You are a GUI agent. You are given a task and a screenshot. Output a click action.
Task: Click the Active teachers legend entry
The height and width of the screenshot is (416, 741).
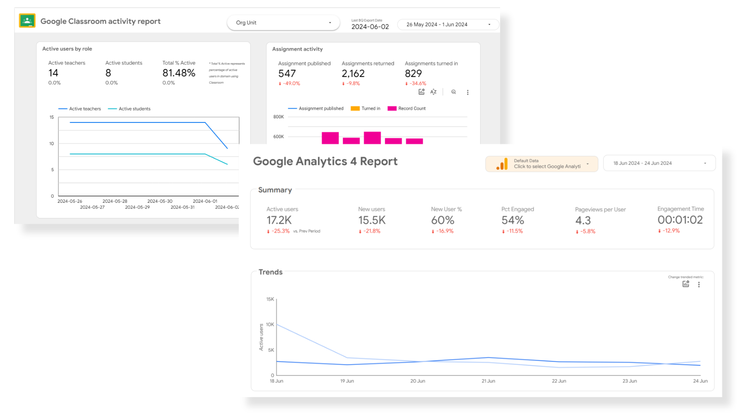click(80, 109)
